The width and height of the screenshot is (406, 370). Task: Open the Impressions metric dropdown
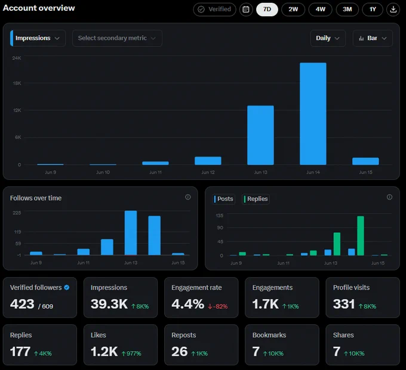[38, 38]
